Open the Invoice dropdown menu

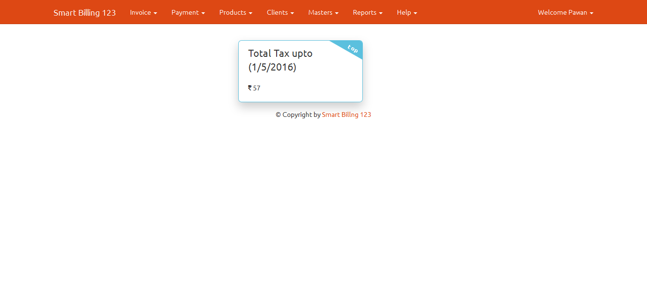click(x=144, y=12)
